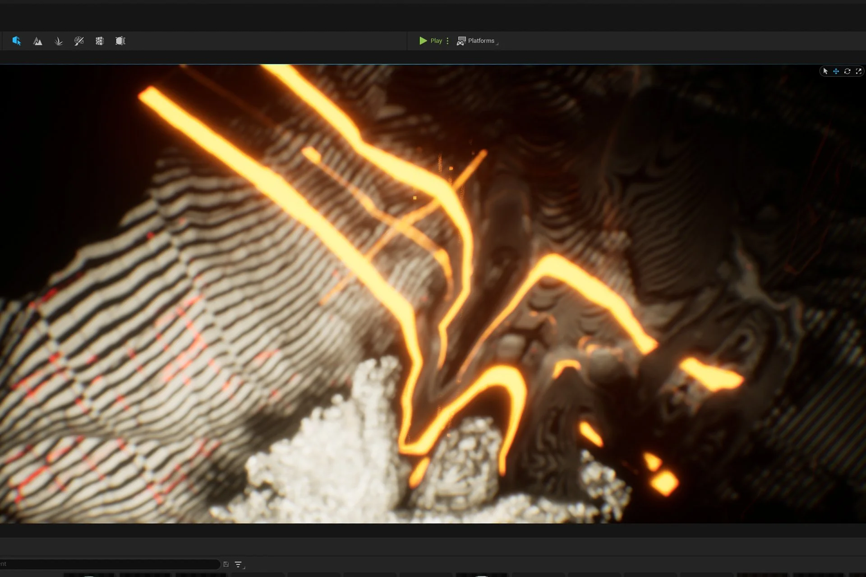Viewport: 866px width, 577px height.
Task: Choose the viewport rotate tool
Action: 847,71
